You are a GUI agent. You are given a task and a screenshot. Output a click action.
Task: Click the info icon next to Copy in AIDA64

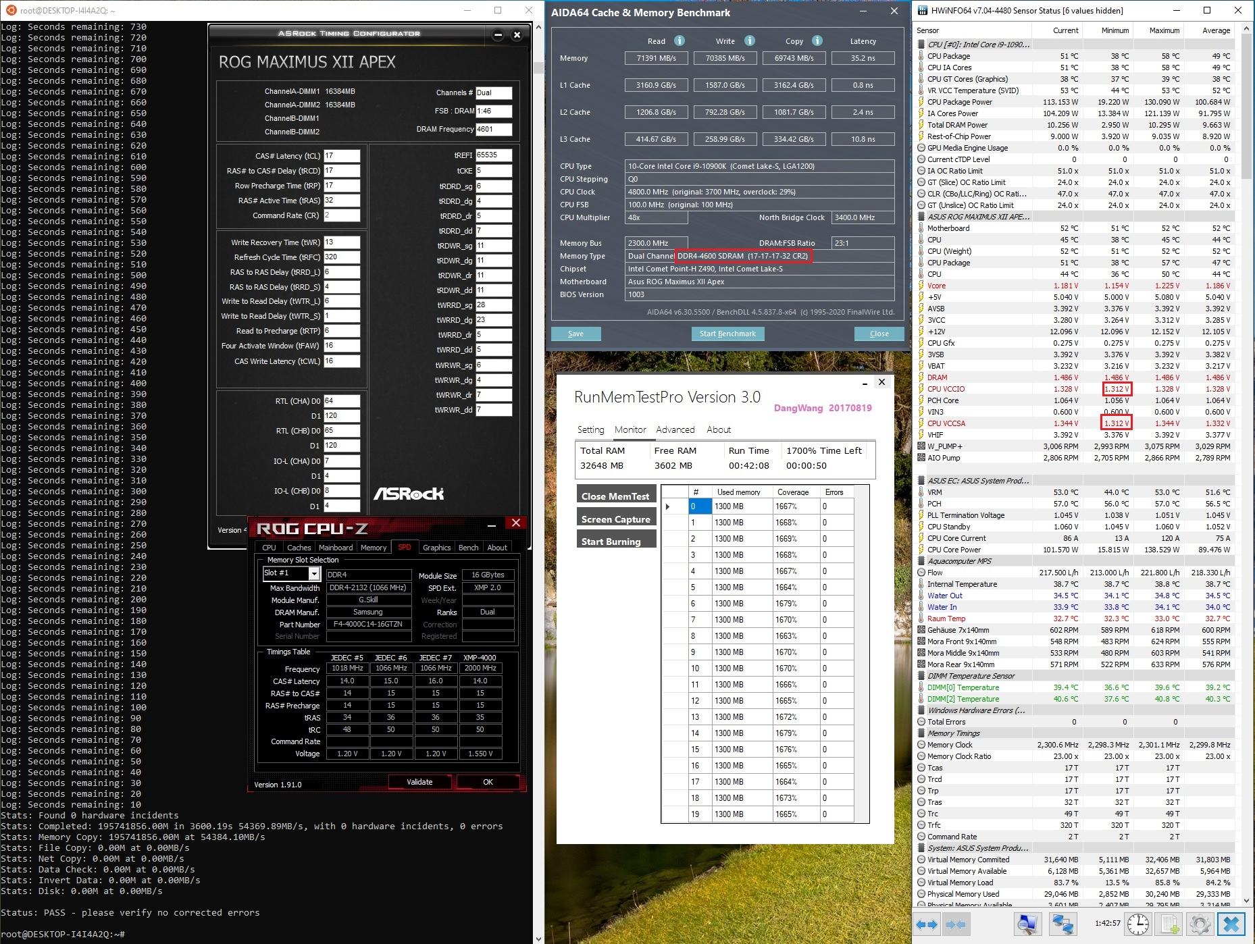817,41
